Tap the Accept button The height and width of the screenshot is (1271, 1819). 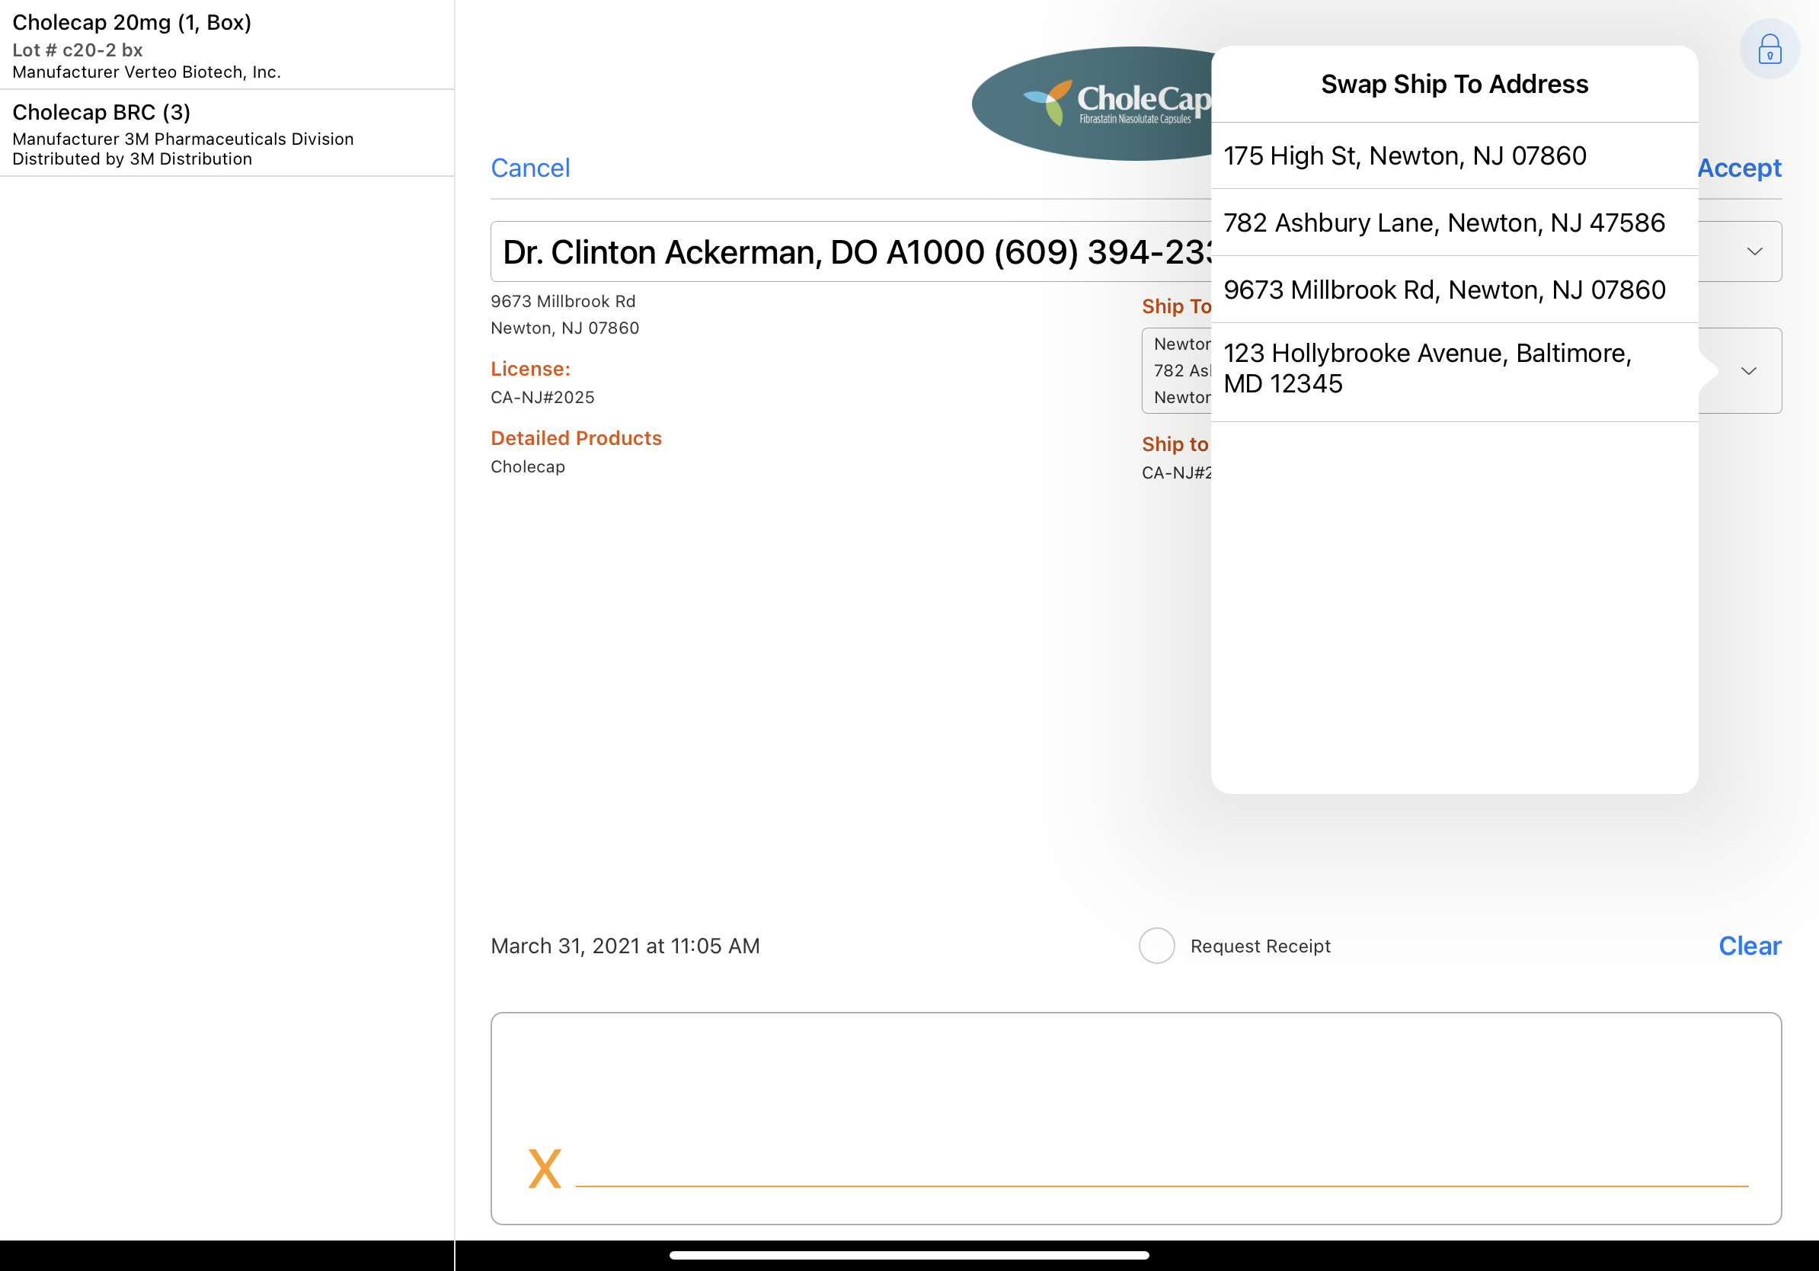pyautogui.click(x=1738, y=168)
